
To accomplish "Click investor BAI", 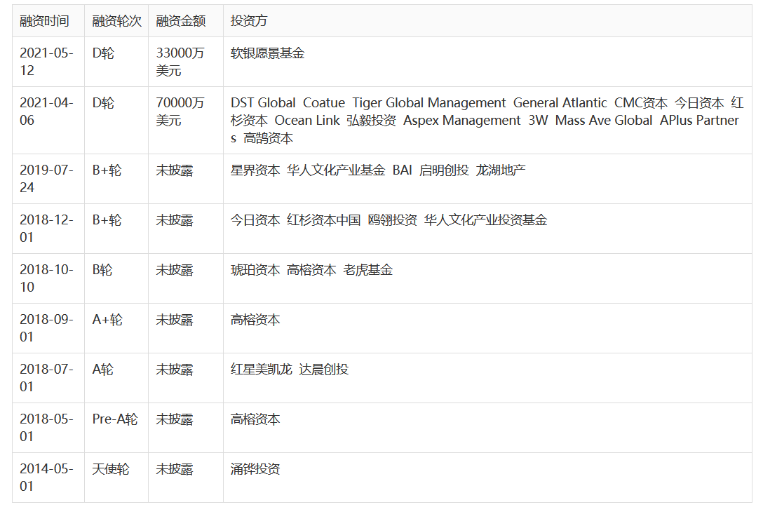I will pos(402,170).
